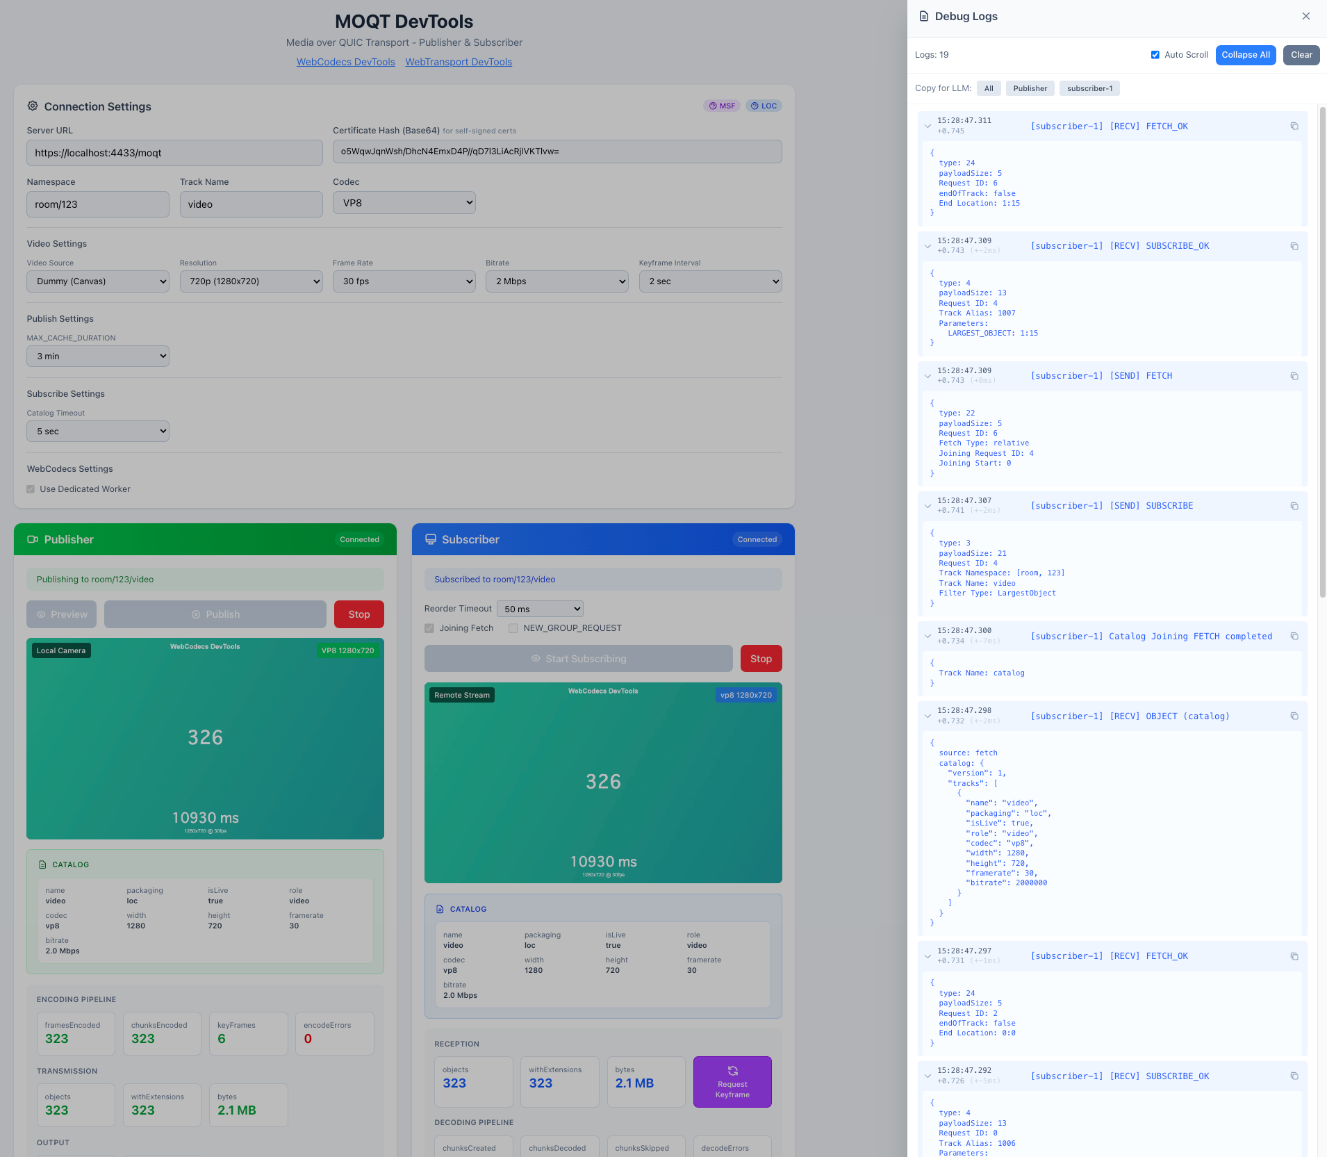Image resolution: width=1327 pixels, height=1157 pixels.
Task: Disable Auto Scroll checkbox
Action: (x=1155, y=55)
